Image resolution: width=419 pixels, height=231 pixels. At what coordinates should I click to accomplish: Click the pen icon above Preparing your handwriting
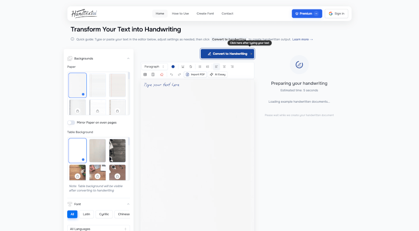click(x=299, y=65)
